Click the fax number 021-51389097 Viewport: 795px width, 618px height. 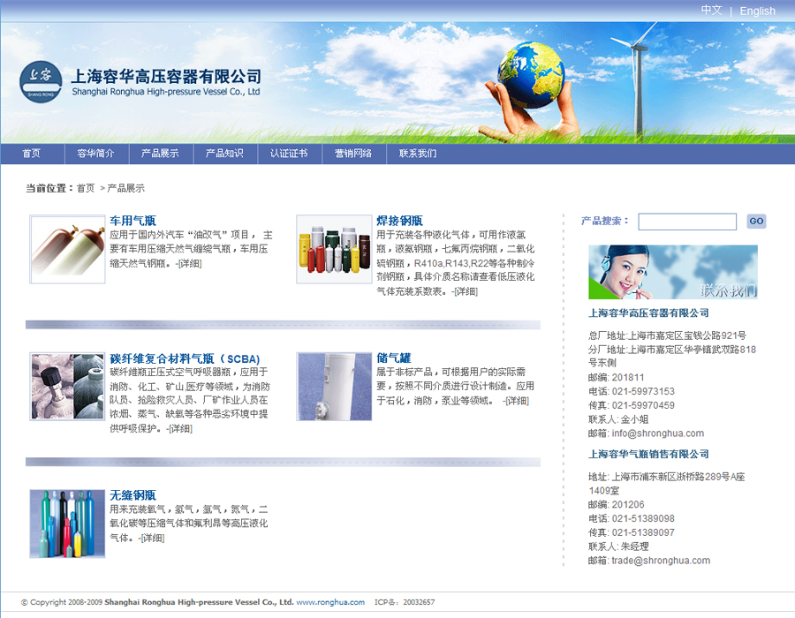tap(643, 532)
